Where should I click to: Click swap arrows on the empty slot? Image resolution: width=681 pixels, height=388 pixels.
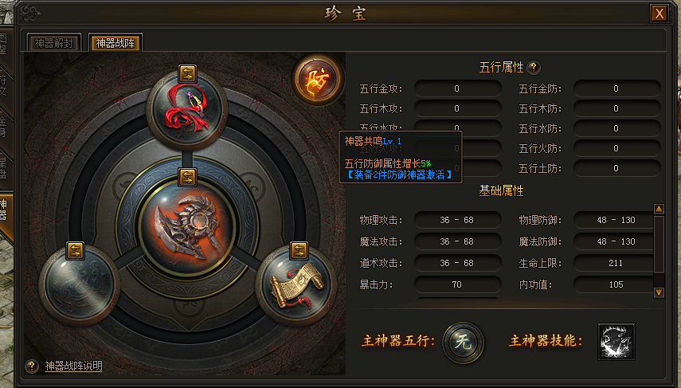coord(75,251)
